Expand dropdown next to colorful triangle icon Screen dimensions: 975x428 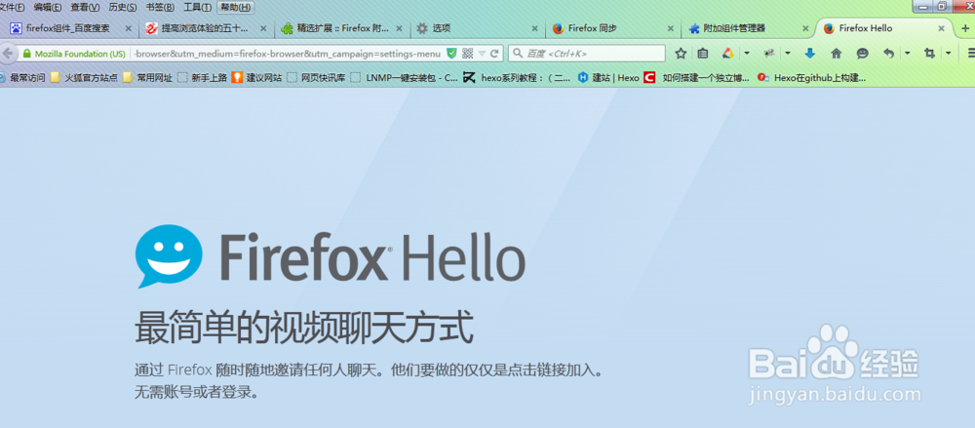click(x=747, y=54)
